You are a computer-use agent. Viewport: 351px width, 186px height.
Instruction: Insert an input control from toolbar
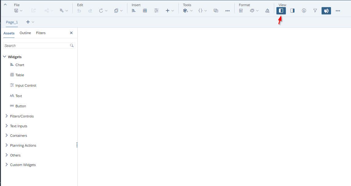156,10
